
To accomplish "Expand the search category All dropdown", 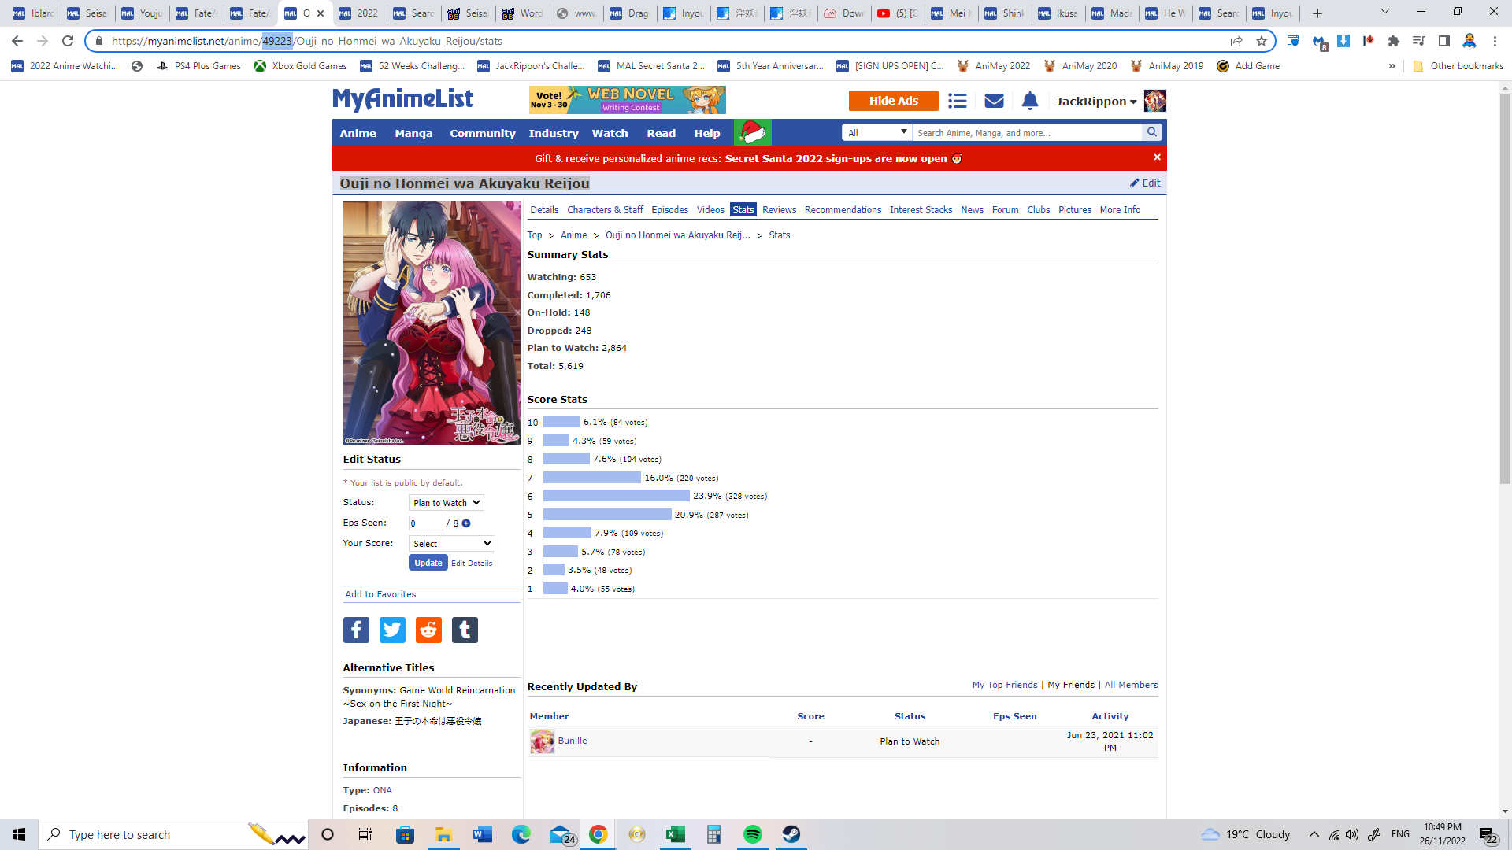I will click(877, 132).
